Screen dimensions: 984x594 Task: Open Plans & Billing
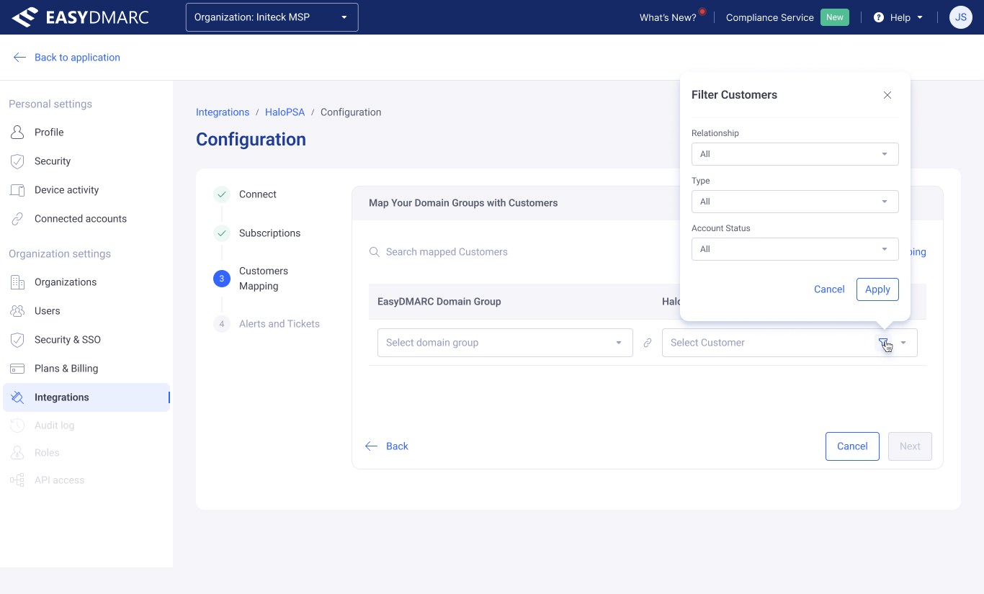point(66,369)
